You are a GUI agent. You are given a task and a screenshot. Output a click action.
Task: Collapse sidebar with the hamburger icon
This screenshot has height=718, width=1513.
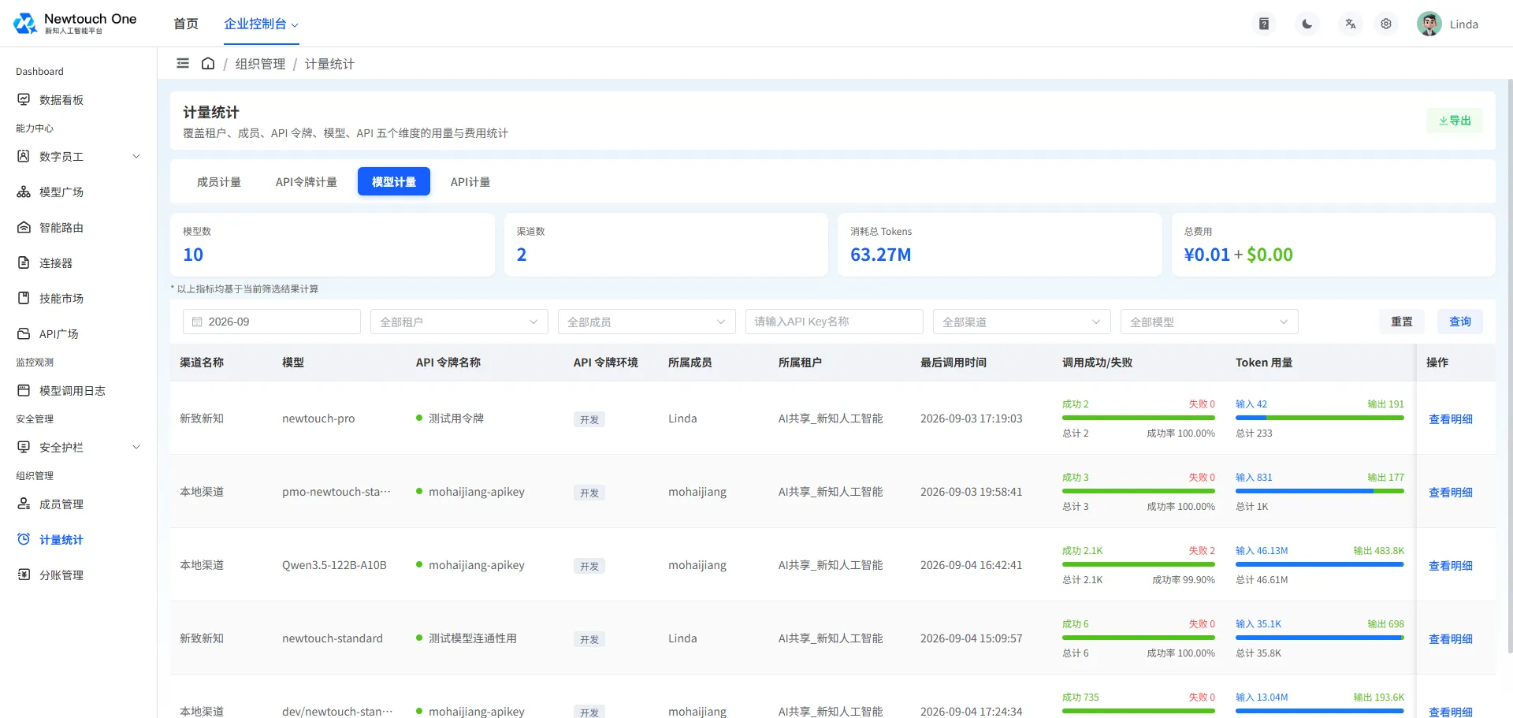tap(183, 63)
